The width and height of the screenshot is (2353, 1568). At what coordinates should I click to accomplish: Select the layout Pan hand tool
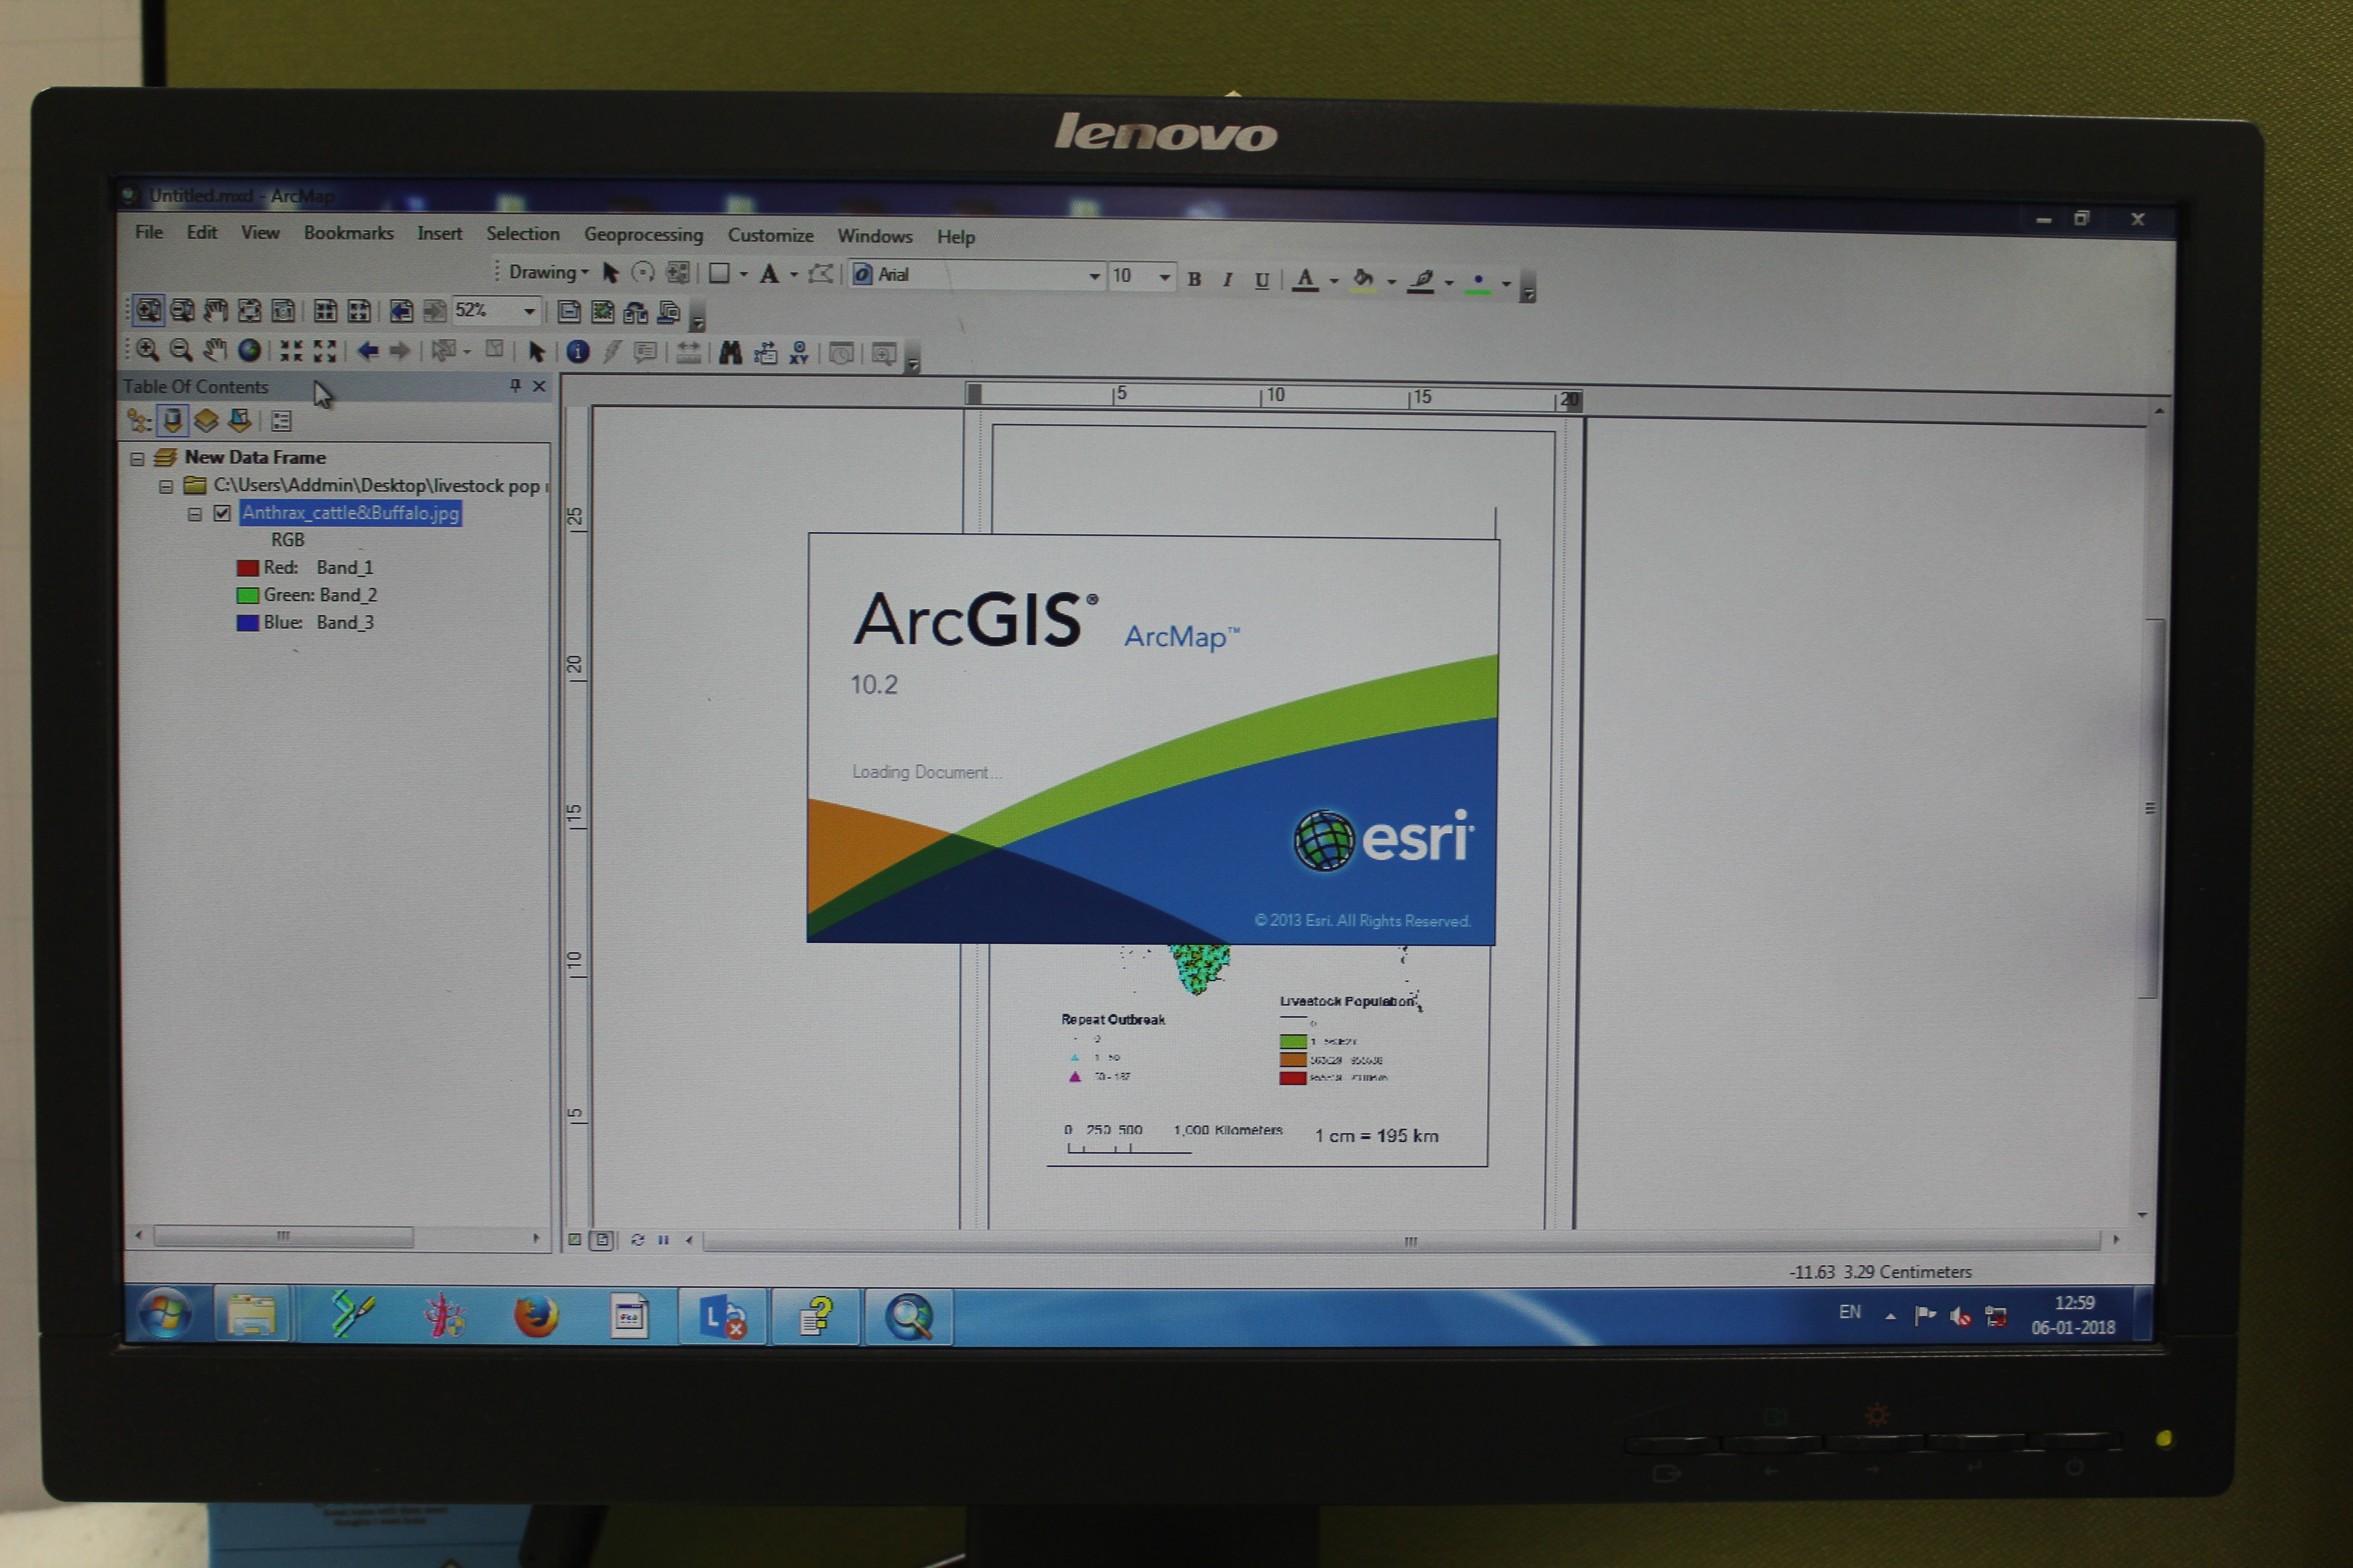pos(216,310)
